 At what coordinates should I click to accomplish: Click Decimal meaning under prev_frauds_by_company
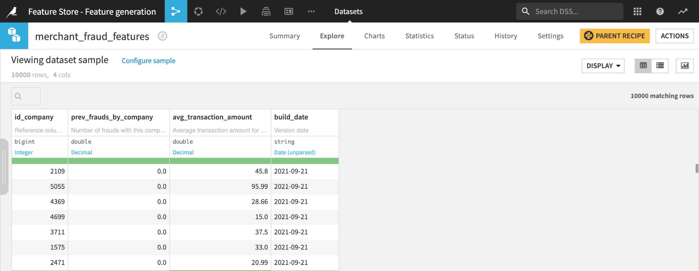[82, 152]
